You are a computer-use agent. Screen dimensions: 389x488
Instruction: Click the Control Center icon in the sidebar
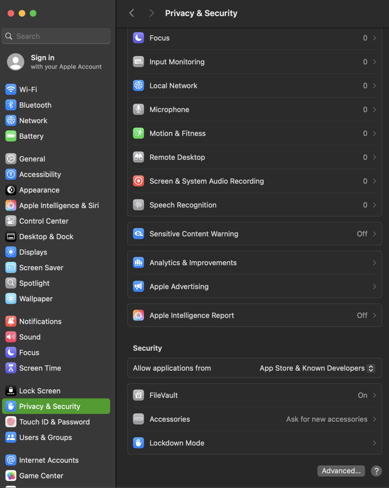pyautogui.click(x=11, y=221)
